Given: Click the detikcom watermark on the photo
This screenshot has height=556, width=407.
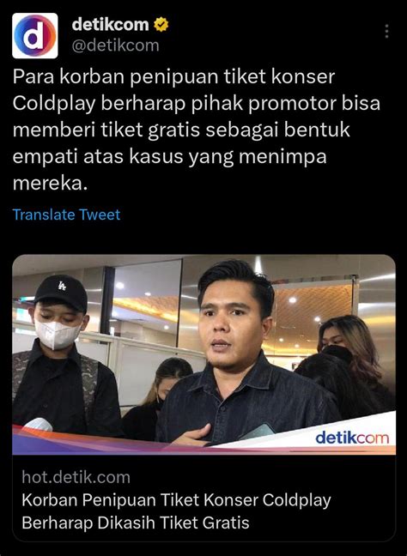Looking at the screenshot, I should (x=352, y=438).
